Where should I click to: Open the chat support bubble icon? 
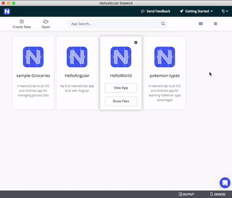(x=225, y=183)
